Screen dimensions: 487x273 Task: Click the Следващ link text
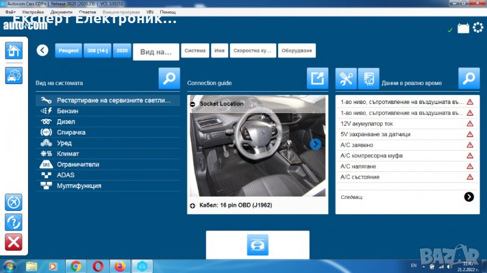351,197
